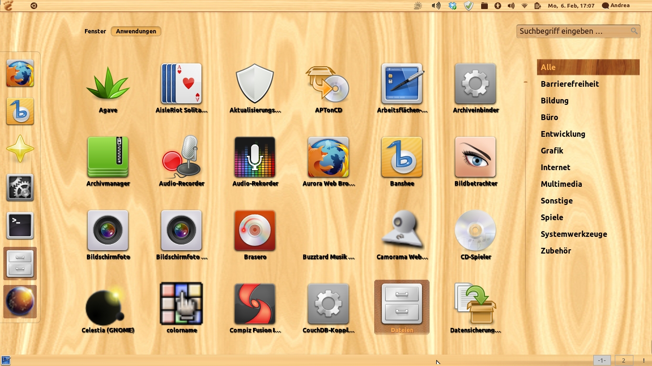Select workspace -1- in bottom panel
Image resolution: width=652 pixels, height=366 pixels.
(x=602, y=361)
